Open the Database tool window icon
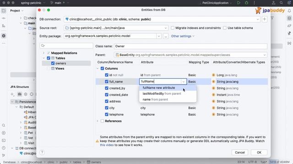 click(289, 18)
